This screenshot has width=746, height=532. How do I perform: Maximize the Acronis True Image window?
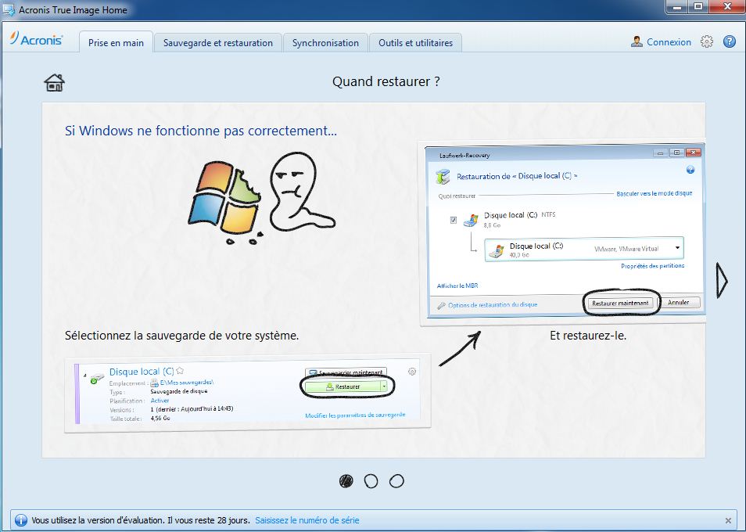[698, 7]
